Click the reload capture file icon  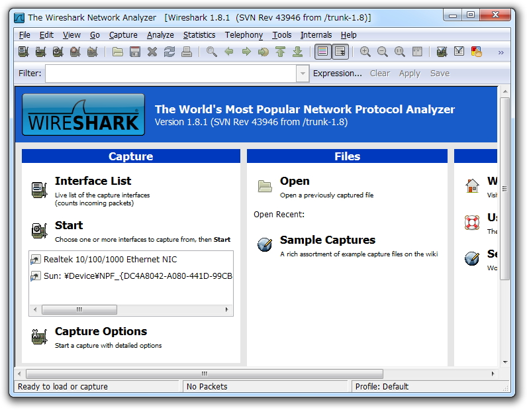pyautogui.click(x=169, y=52)
